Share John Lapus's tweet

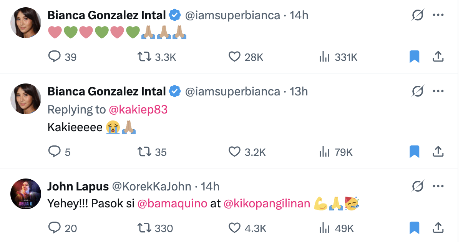(x=438, y=228)
